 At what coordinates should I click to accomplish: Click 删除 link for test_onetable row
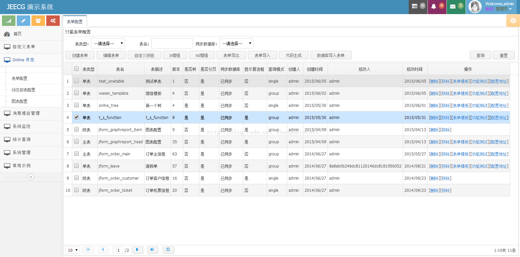click(x=434, y=81)
